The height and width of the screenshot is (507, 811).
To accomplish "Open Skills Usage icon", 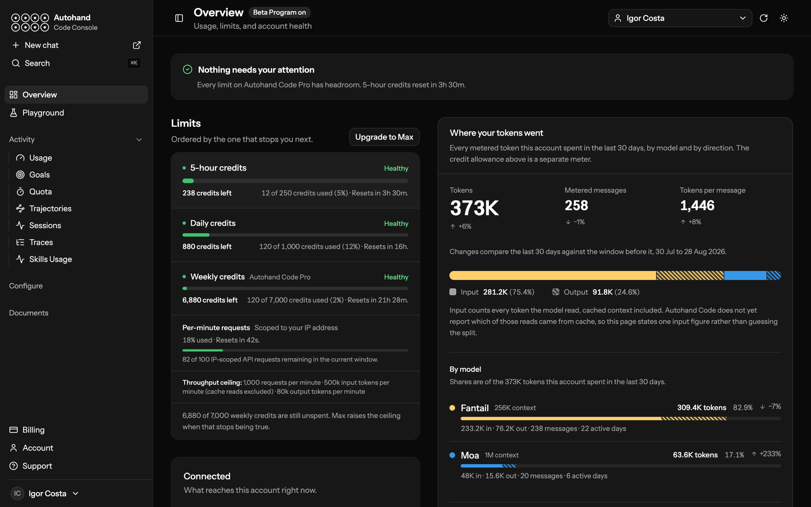I will pyautogui.click(x=20, y=259).
